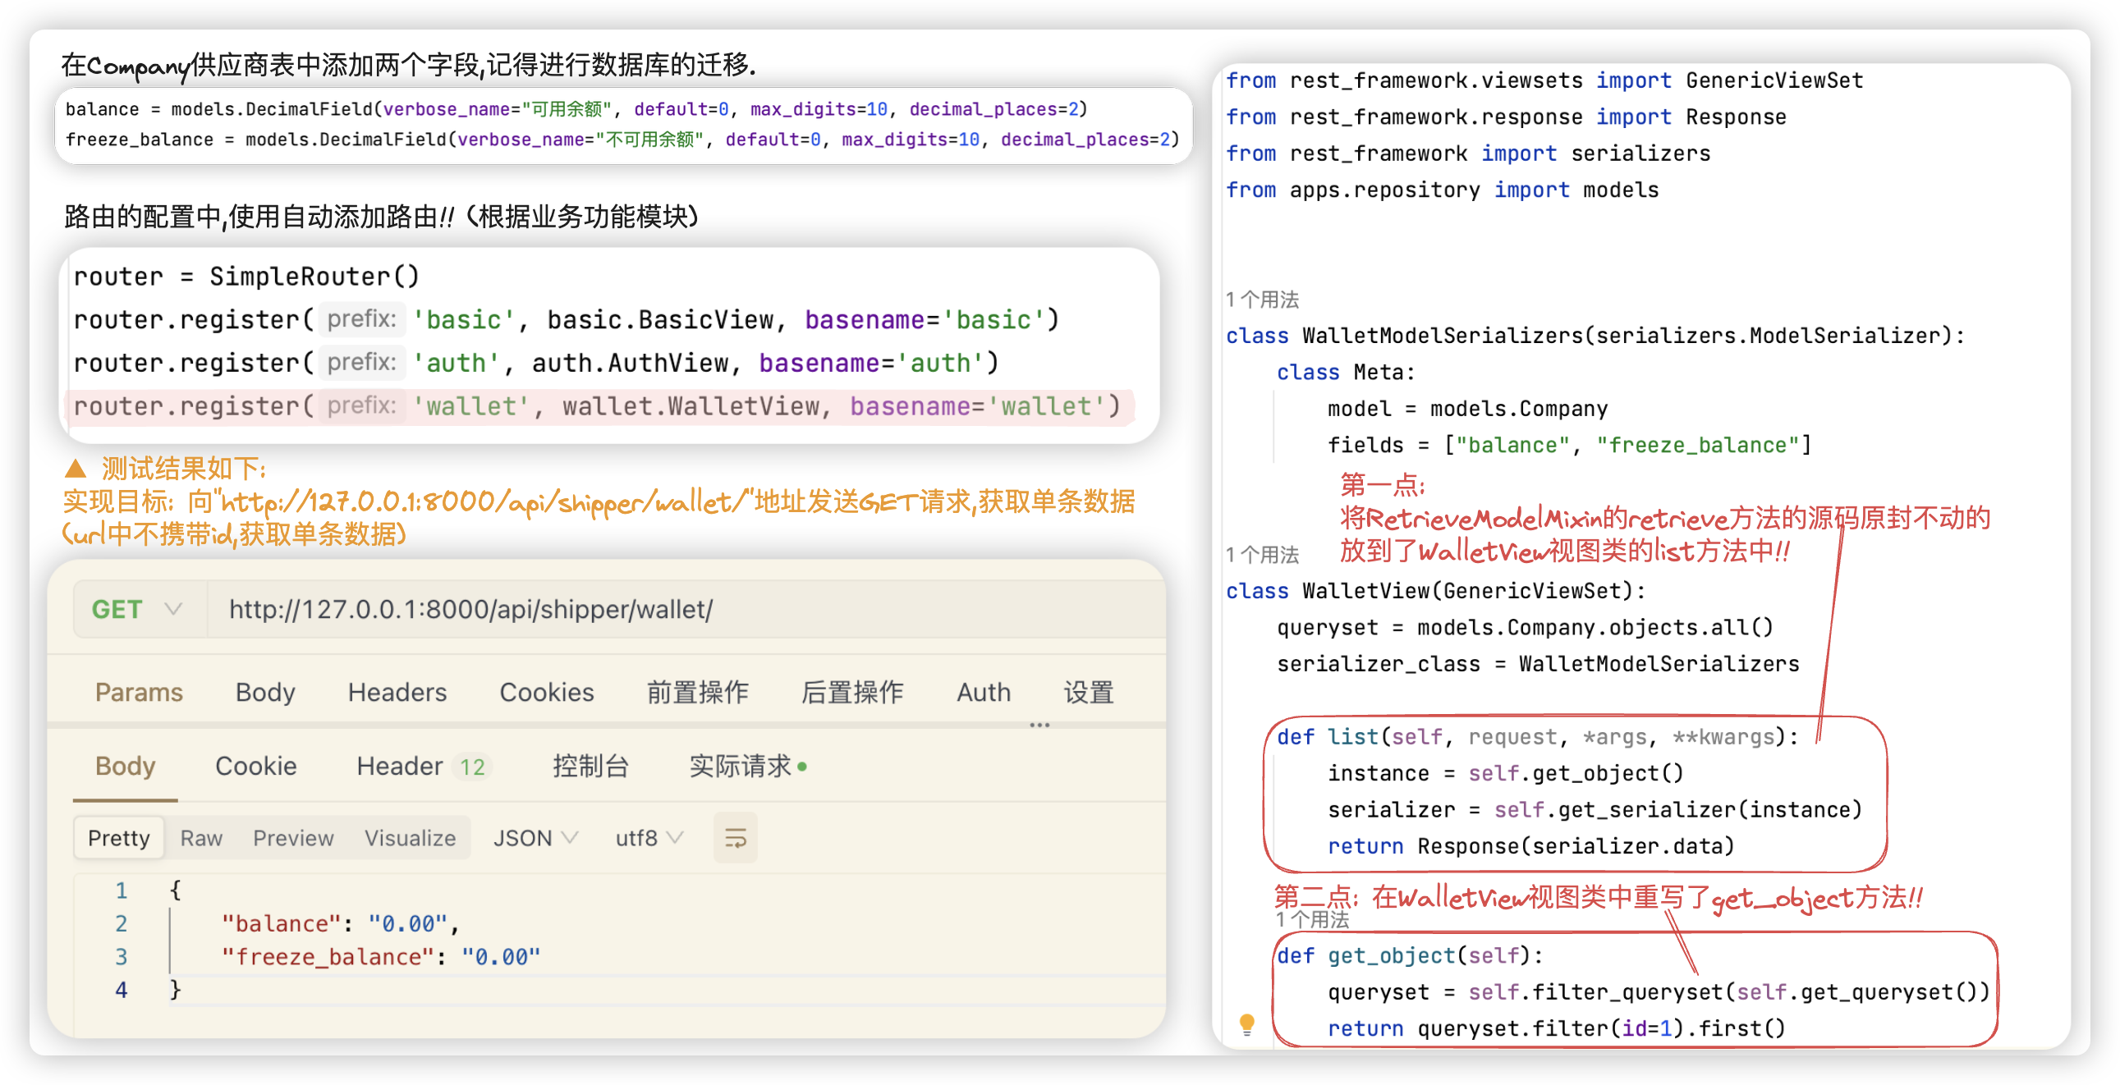Open the utf8 encoding dropdown

pyautogui.click(x=649, y=837)
